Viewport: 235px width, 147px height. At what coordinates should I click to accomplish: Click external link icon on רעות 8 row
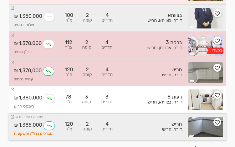pos(13,90)
